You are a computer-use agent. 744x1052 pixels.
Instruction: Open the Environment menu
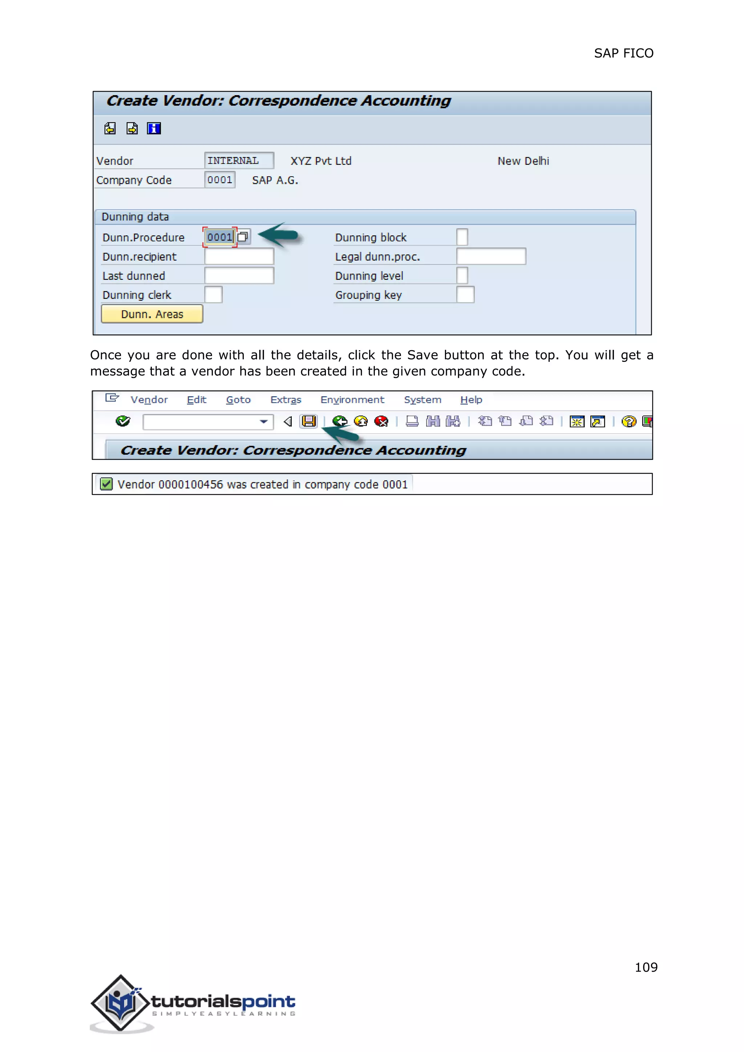click(x=352, y=400)
